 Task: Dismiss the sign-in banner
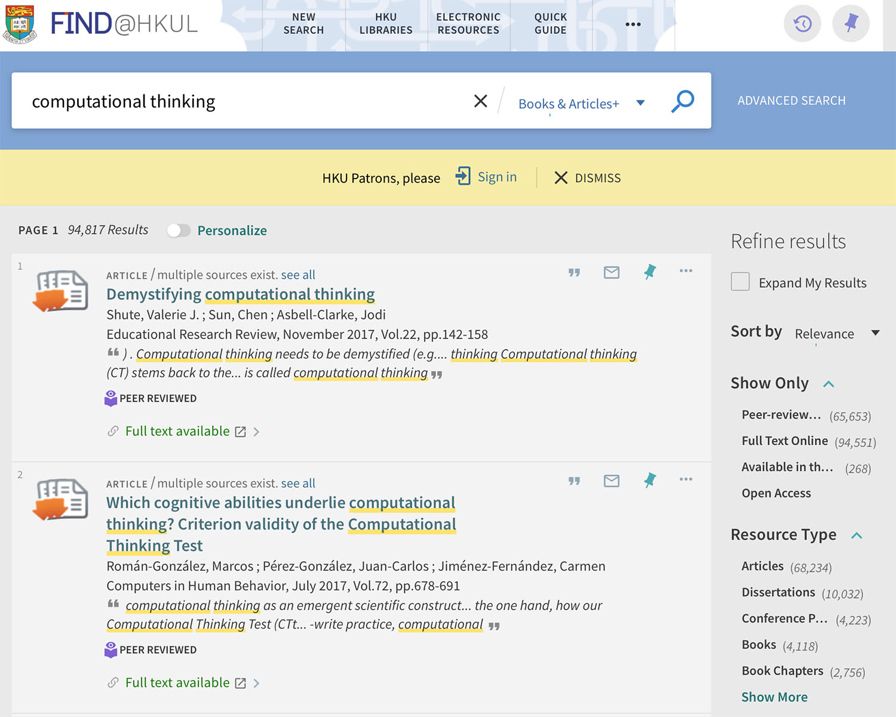588,178
